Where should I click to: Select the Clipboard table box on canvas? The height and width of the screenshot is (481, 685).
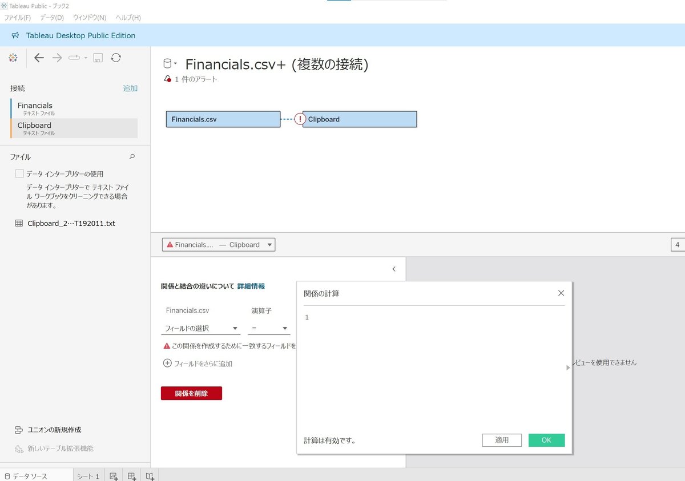(x=360, y=119)
